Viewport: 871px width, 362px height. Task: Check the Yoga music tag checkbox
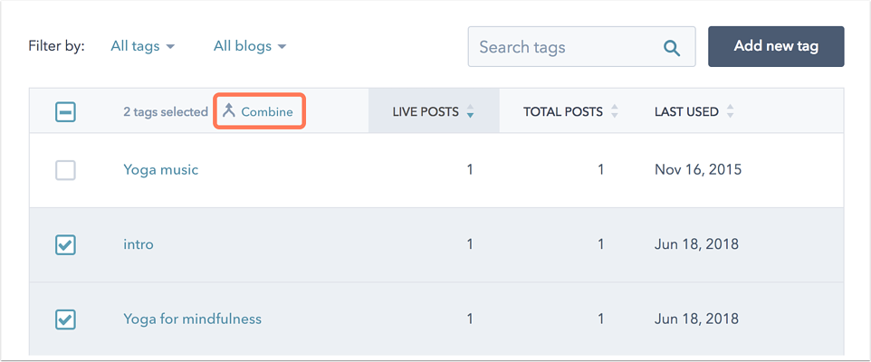(x=65, y=170)
